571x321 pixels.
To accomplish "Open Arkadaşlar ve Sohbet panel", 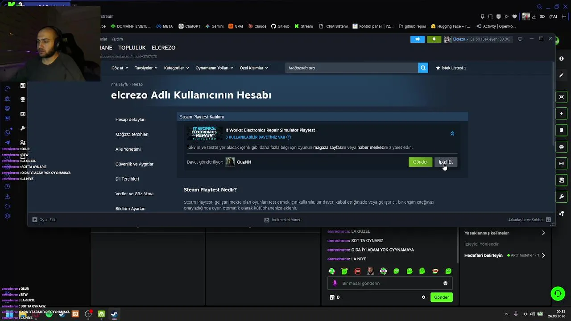I will click(x=529, y=220).
